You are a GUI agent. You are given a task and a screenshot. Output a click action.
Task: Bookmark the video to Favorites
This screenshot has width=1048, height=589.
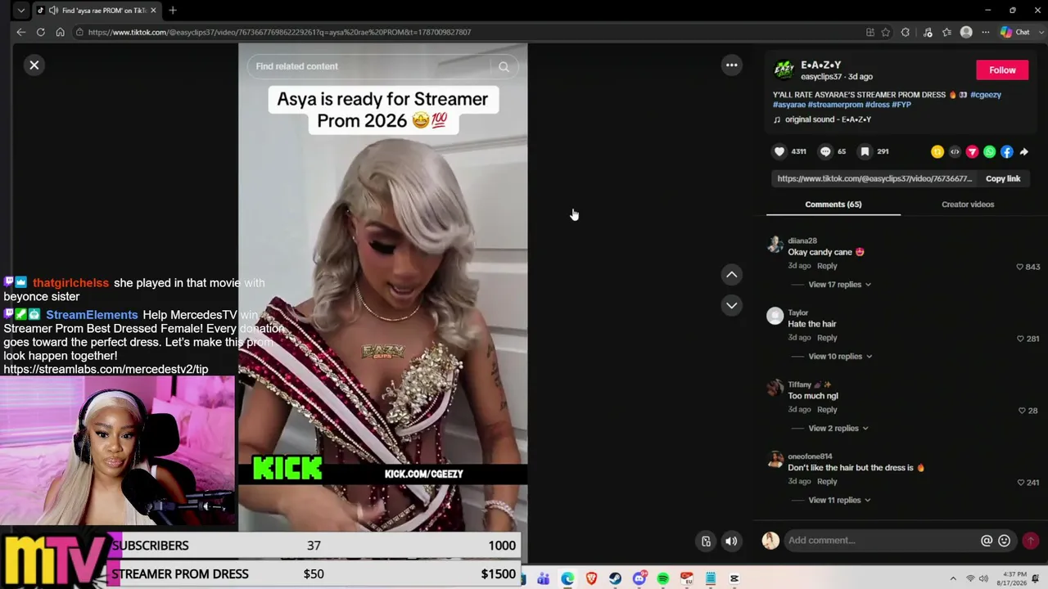click(x=865, y=151)
